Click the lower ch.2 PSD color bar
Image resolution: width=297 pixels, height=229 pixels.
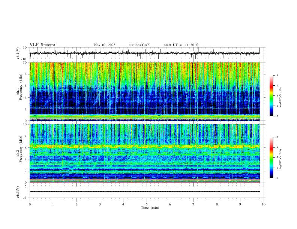[x=271, y=158]
